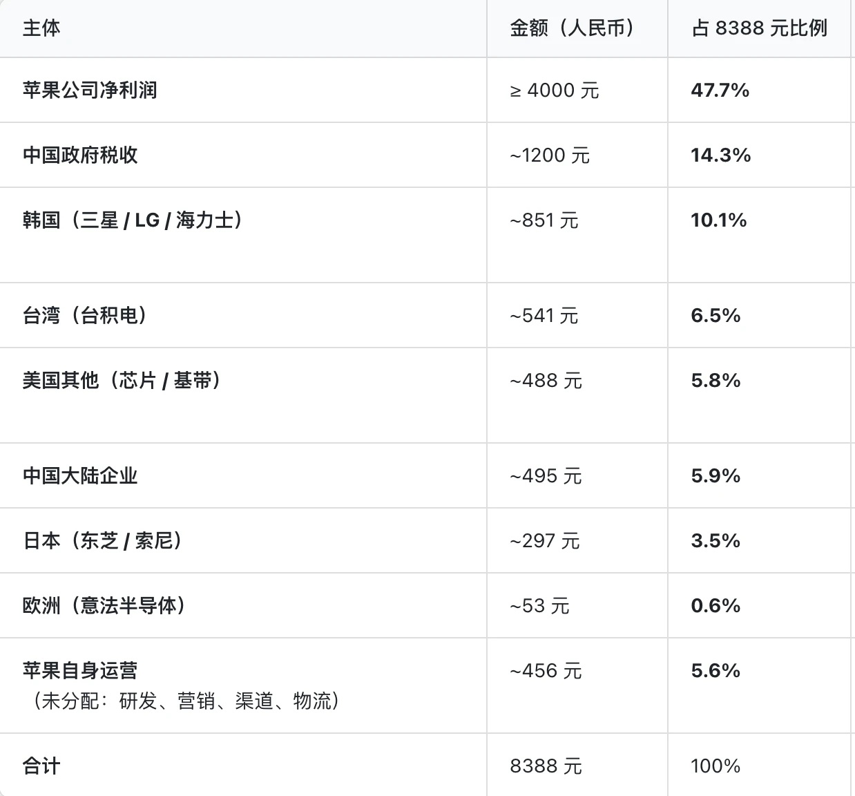Select the 台湾（台积电）row label
The width and height of the screenshot is (855, 796).
coord(85,316)
